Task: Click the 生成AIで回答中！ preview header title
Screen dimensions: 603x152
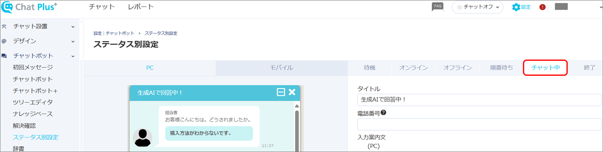Action: [160, 93]
